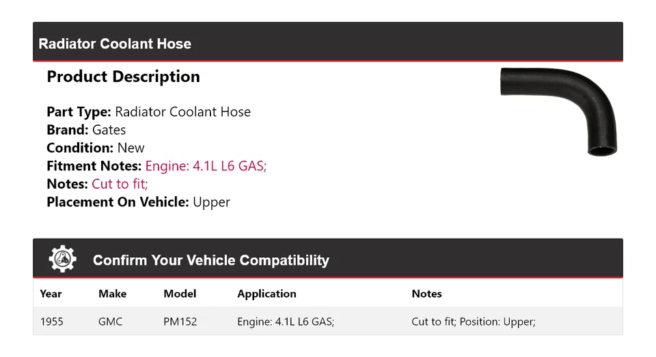Select the 1955 year cell
This screenshot has width=656, height=357.
pos(52,321)
